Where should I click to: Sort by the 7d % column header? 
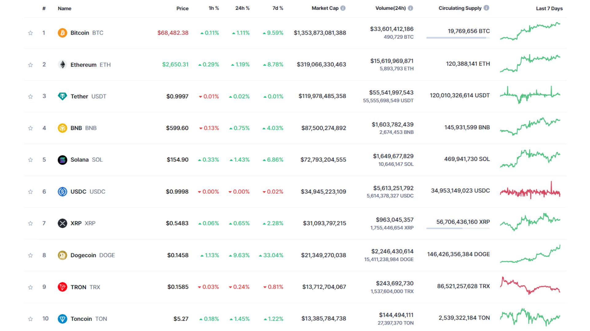coord(277,8)
